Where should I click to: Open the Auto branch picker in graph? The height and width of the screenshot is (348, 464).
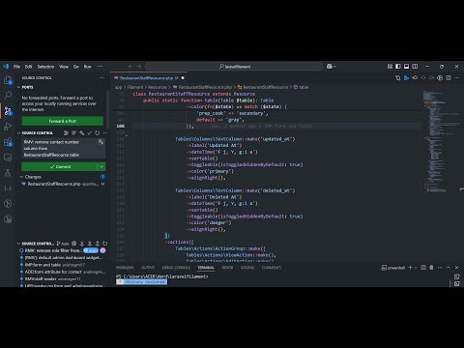(63, 244)
